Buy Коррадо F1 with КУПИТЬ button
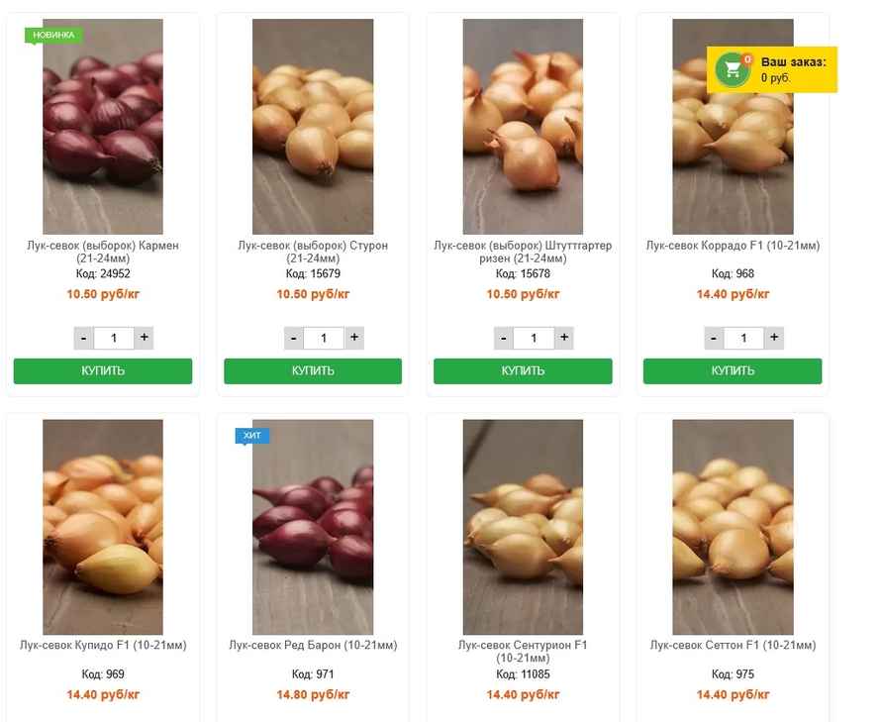 point(733,370)
